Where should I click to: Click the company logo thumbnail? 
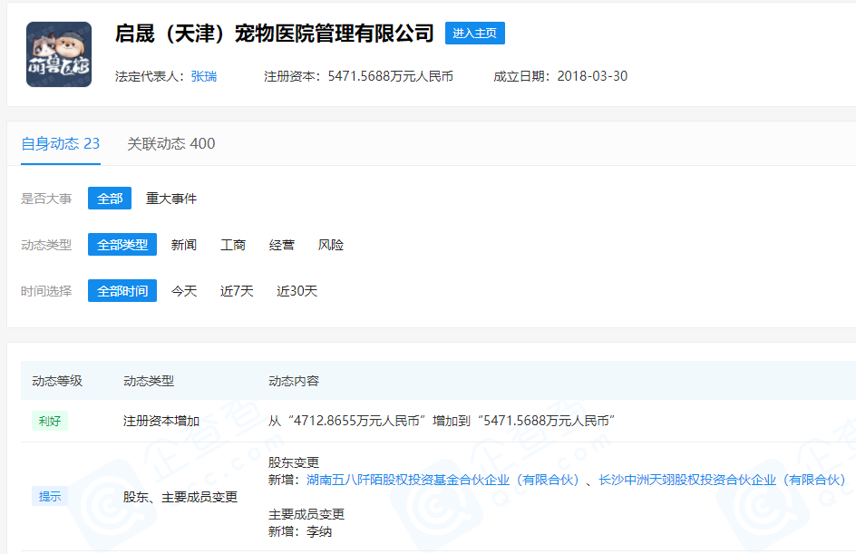pos(59,54)
